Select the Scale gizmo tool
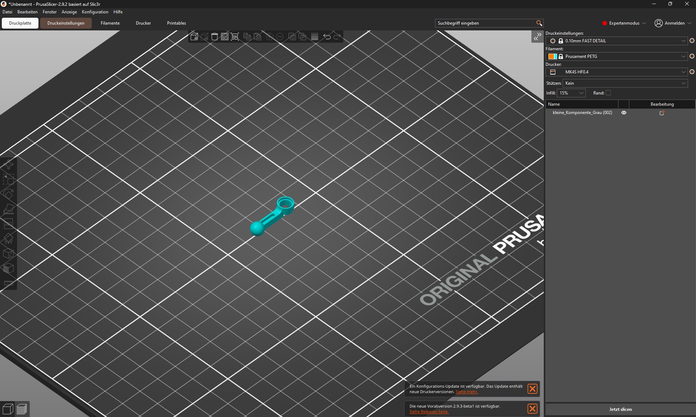The width and height of the screenshot is (696, 417). click(8, 180)
